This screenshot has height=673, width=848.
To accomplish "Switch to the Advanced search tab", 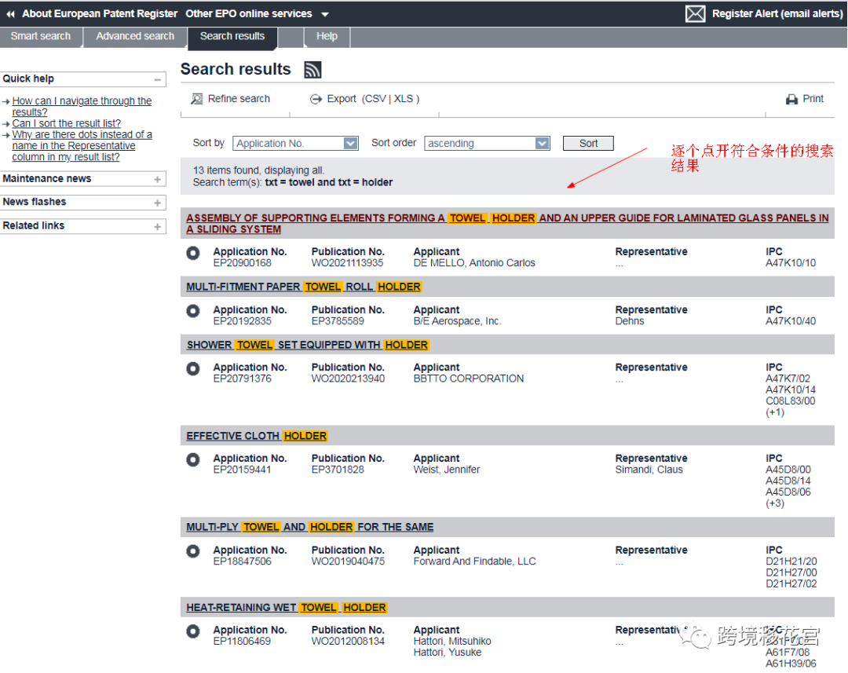I will [x=135, y=36].
